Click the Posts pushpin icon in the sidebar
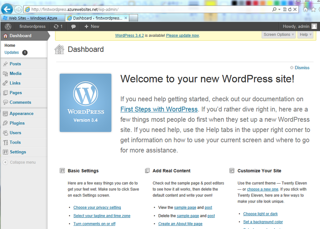This screenshot has height=229, width=320. click(5, 64)
